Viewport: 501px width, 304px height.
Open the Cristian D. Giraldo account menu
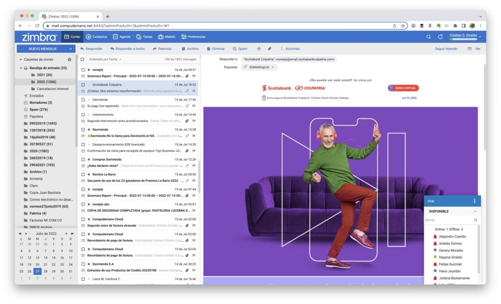coord(465,36)
